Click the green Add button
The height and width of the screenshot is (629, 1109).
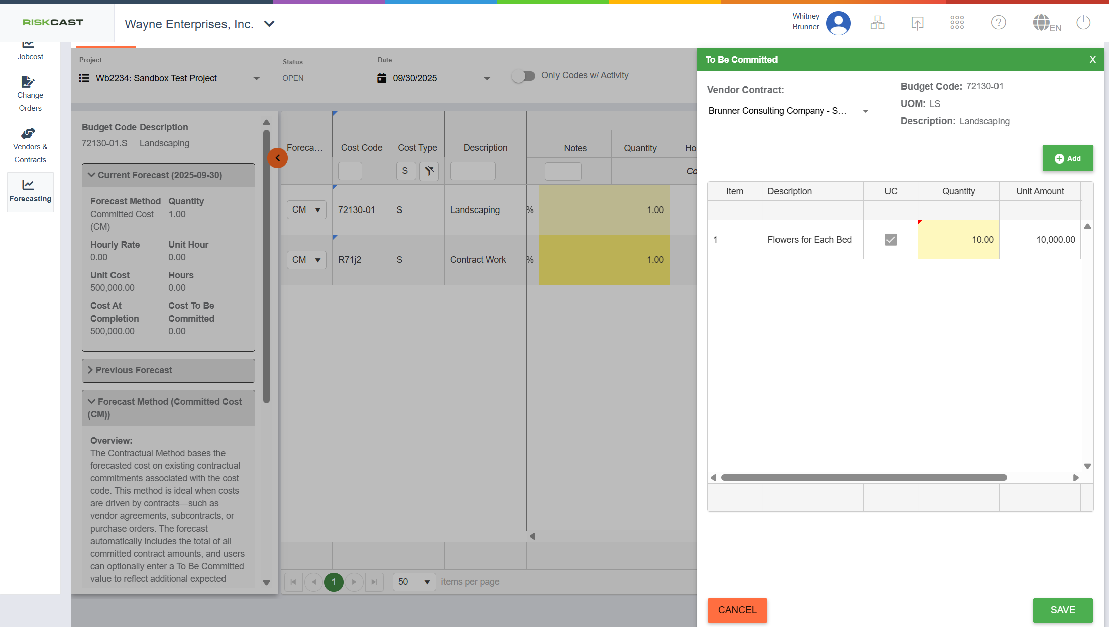[x=1067, y=159]
